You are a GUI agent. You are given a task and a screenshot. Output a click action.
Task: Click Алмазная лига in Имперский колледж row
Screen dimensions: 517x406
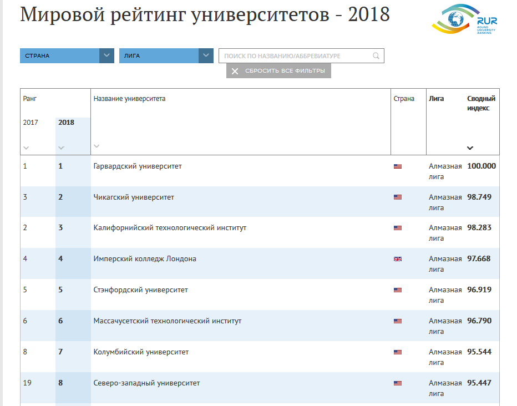tap(445, 264)
